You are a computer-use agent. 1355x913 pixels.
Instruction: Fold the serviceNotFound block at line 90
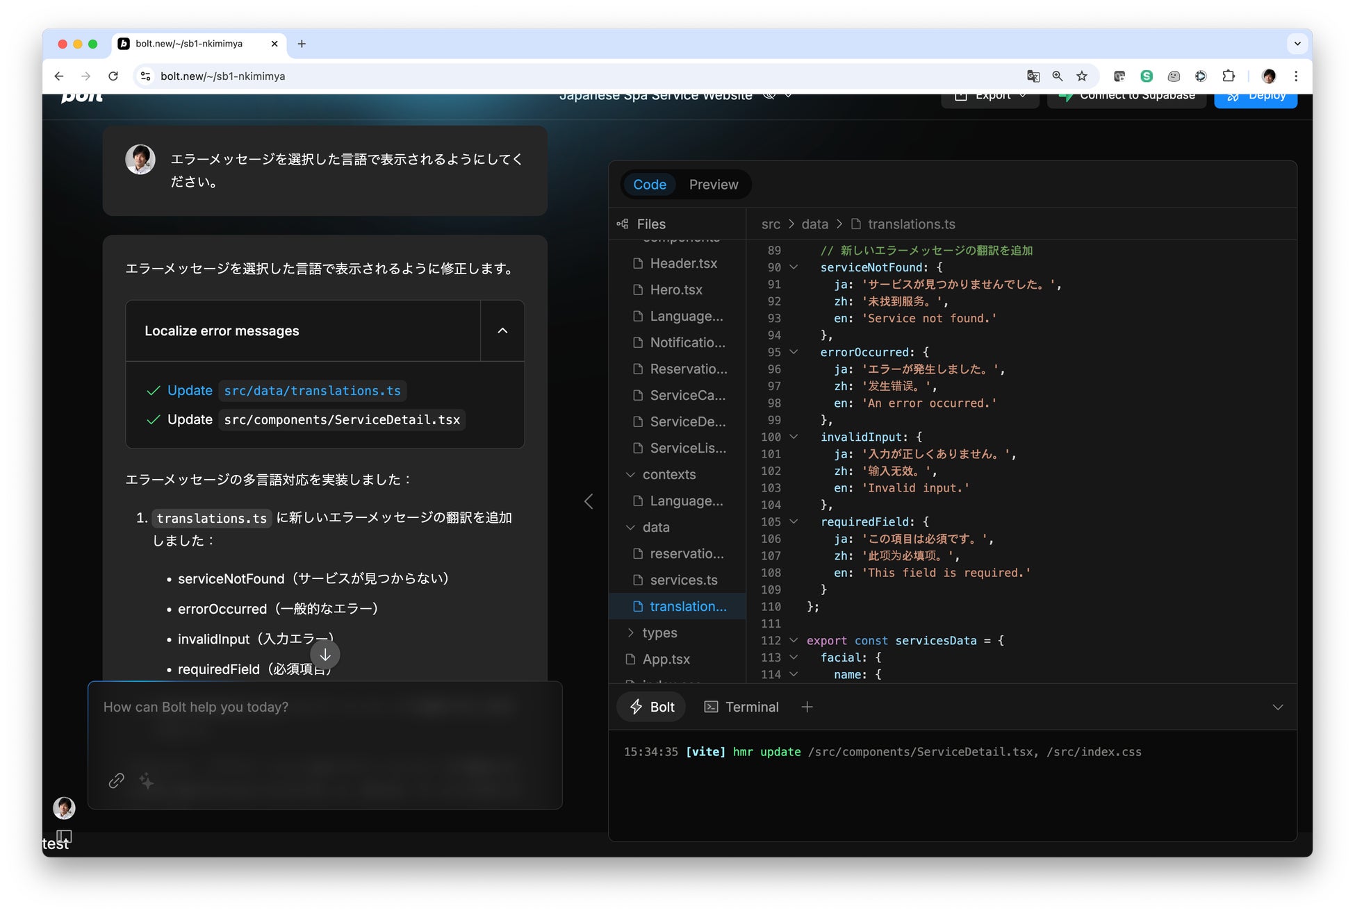pyautogui.click(x=794, y=267)
